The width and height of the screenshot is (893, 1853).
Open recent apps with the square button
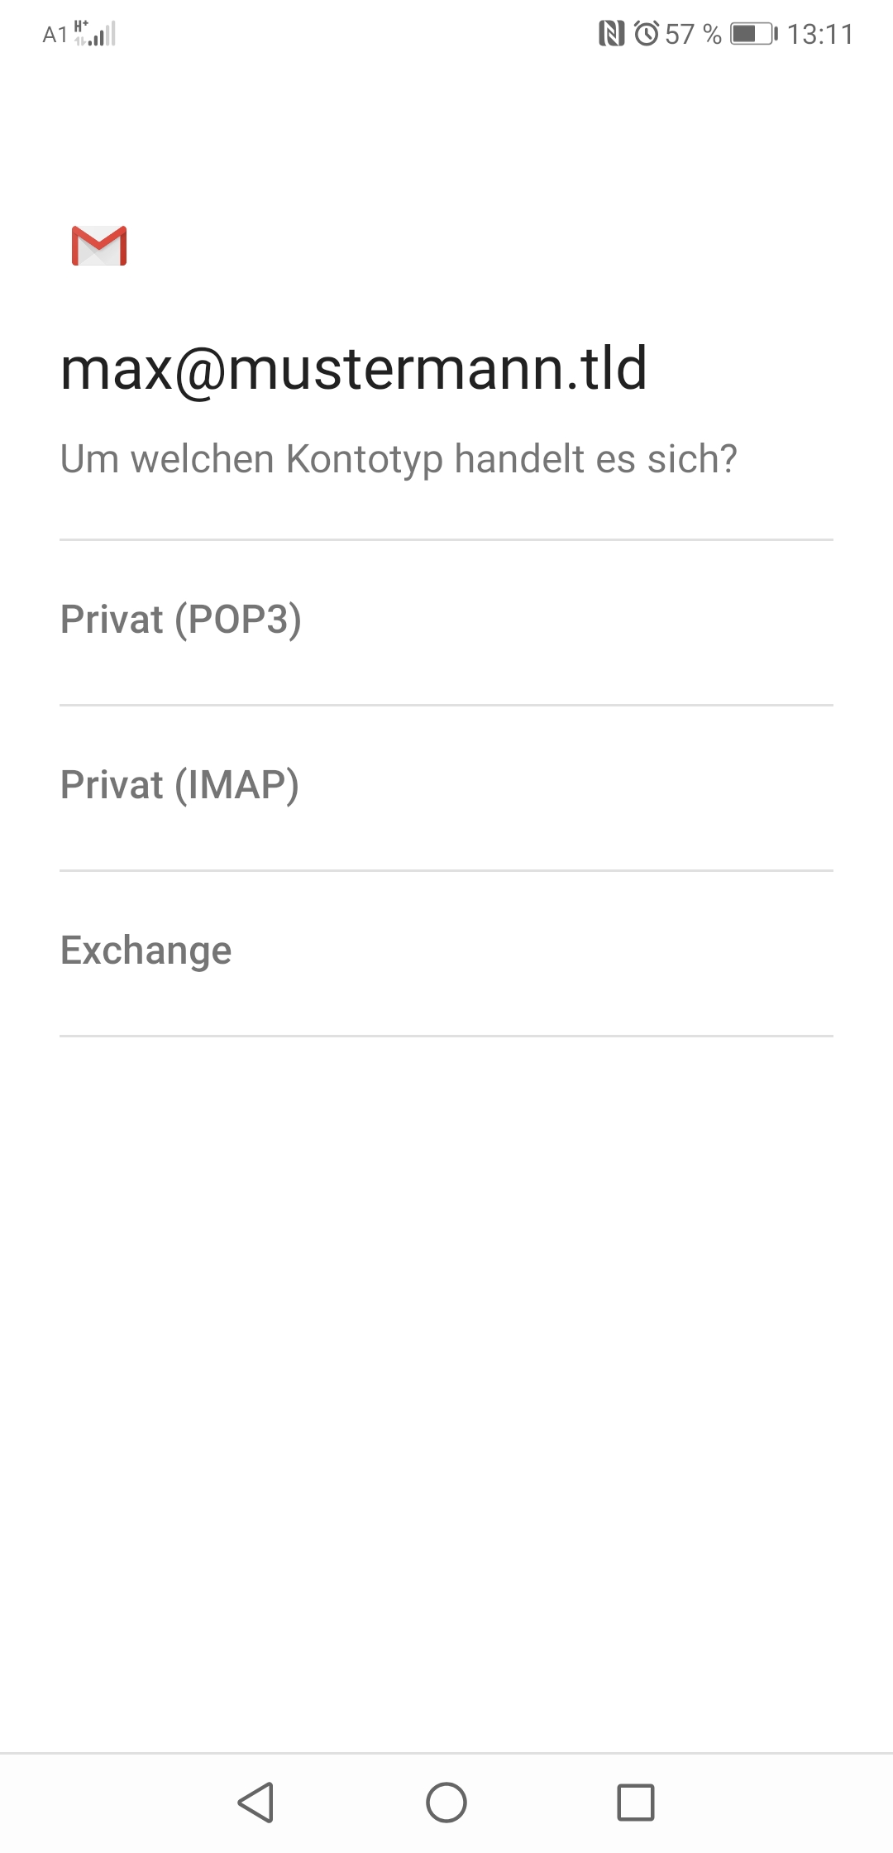(x=636, y=1802)
